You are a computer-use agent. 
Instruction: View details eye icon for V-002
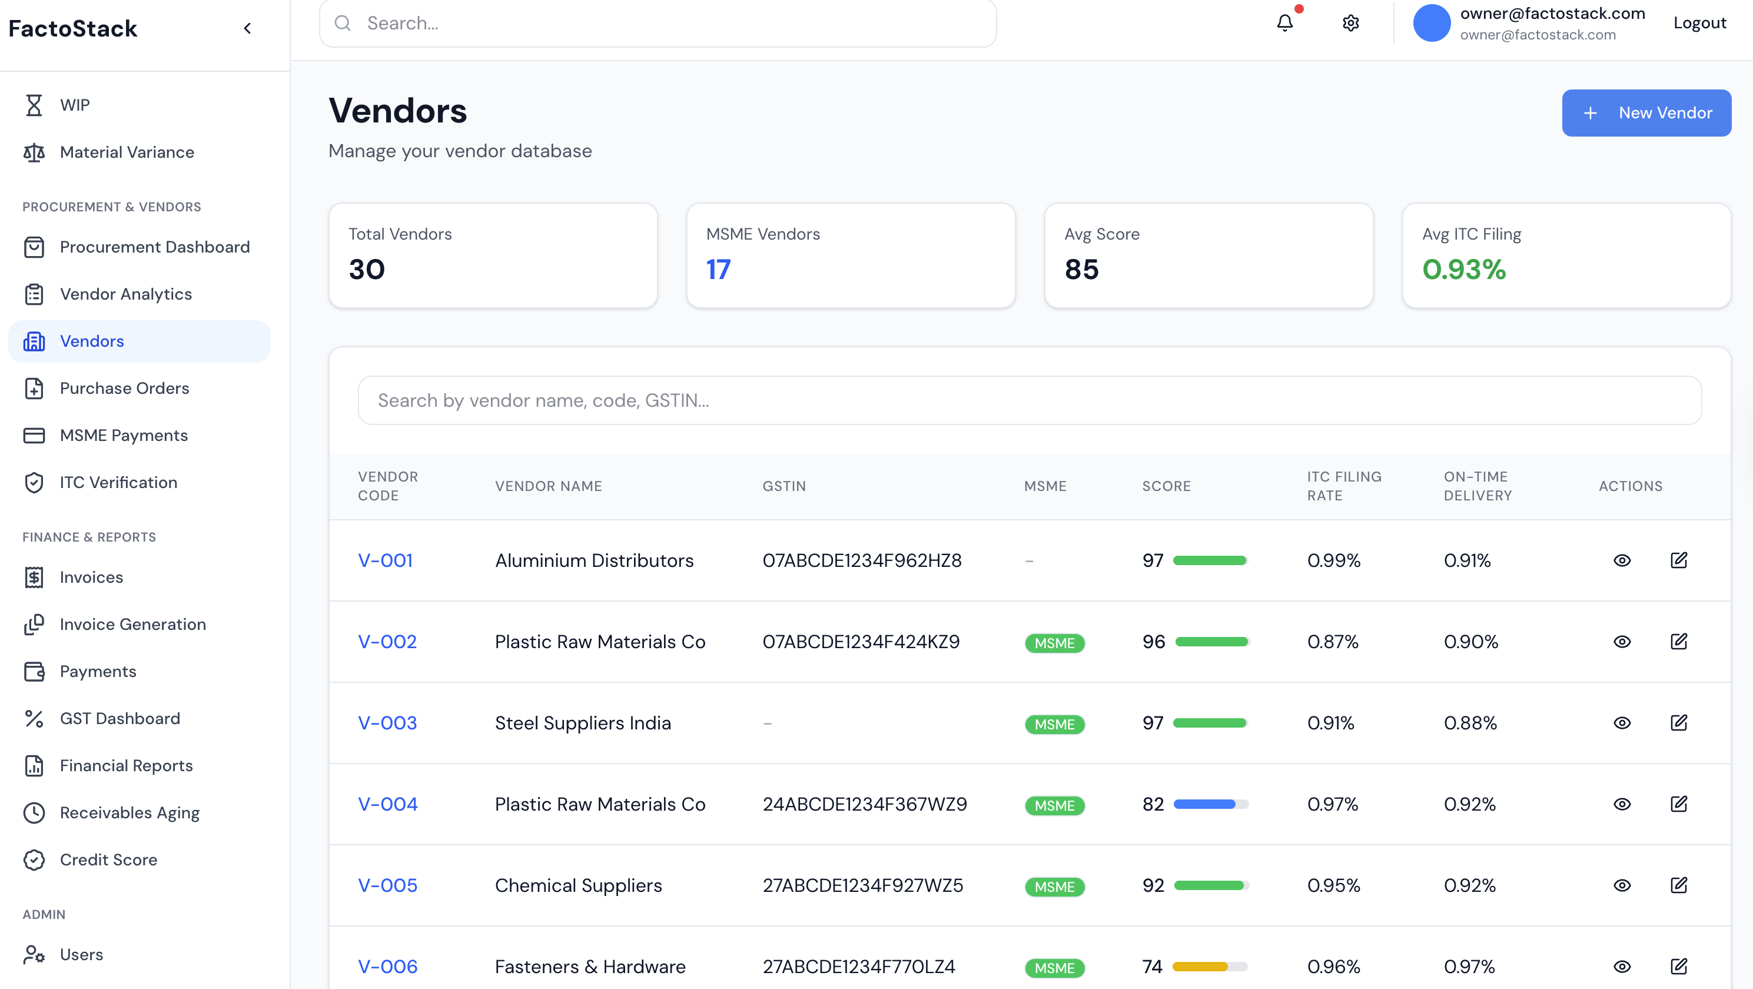tap(1622, 641)
